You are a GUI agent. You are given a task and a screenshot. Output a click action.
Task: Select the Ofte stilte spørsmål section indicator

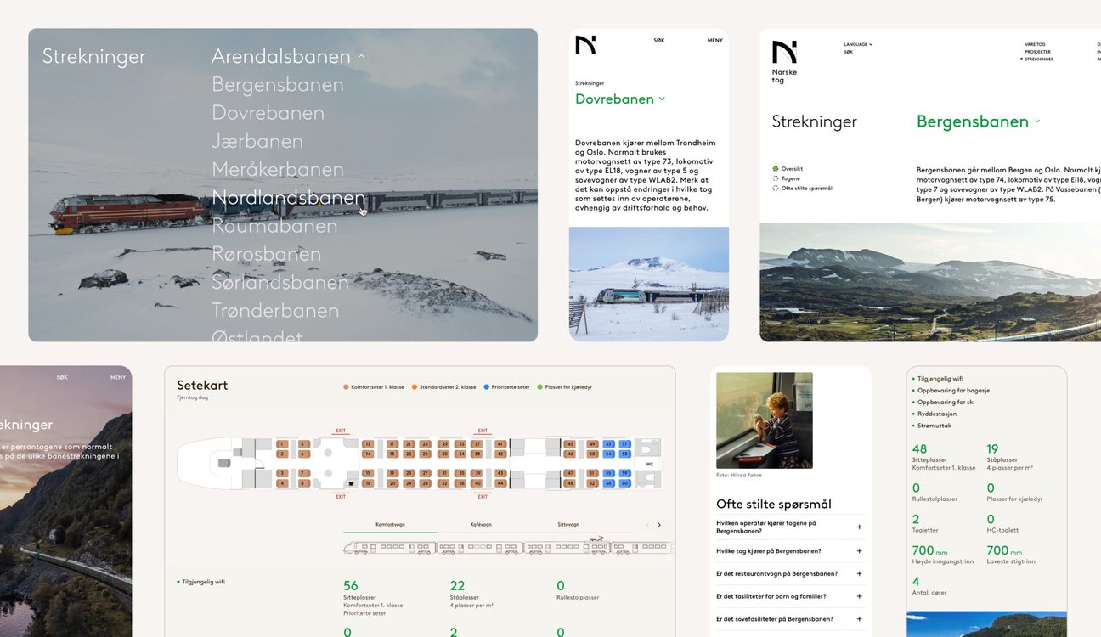tap(776, 188)
